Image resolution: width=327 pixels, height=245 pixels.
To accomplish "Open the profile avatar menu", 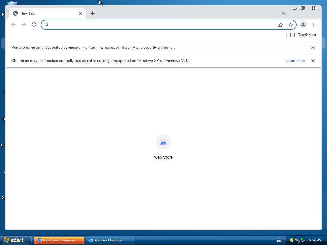I will 303,25.
